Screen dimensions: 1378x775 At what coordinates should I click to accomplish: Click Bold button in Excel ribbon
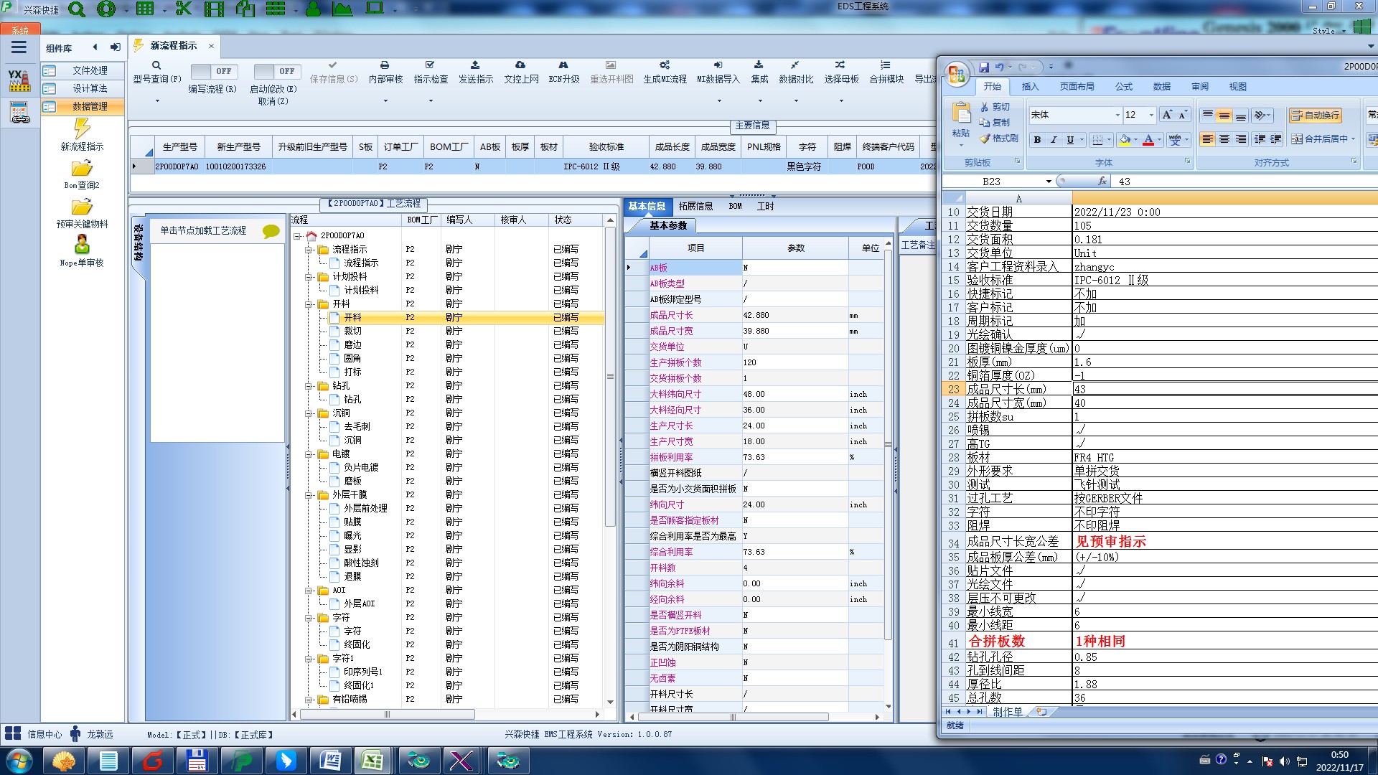tap(1037, 140)
